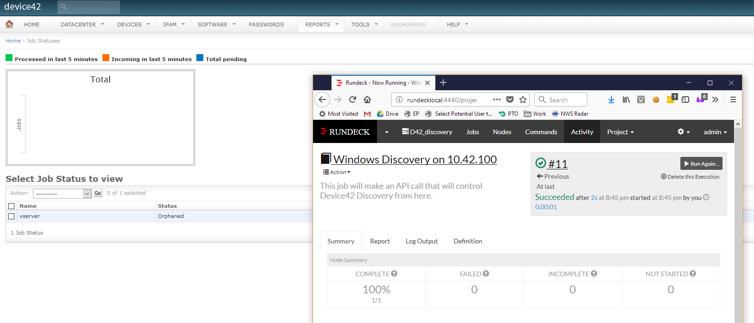Click the help icon next to FAILED

486,273
